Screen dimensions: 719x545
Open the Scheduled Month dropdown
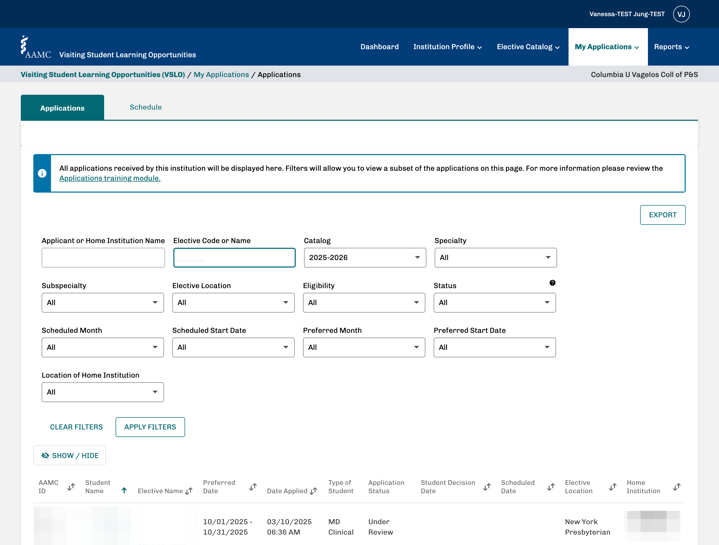coord(103,347)
